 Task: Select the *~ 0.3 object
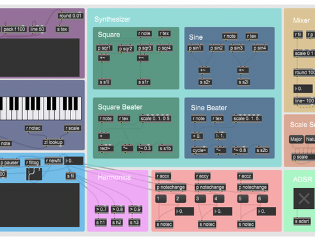coord(145,149)
